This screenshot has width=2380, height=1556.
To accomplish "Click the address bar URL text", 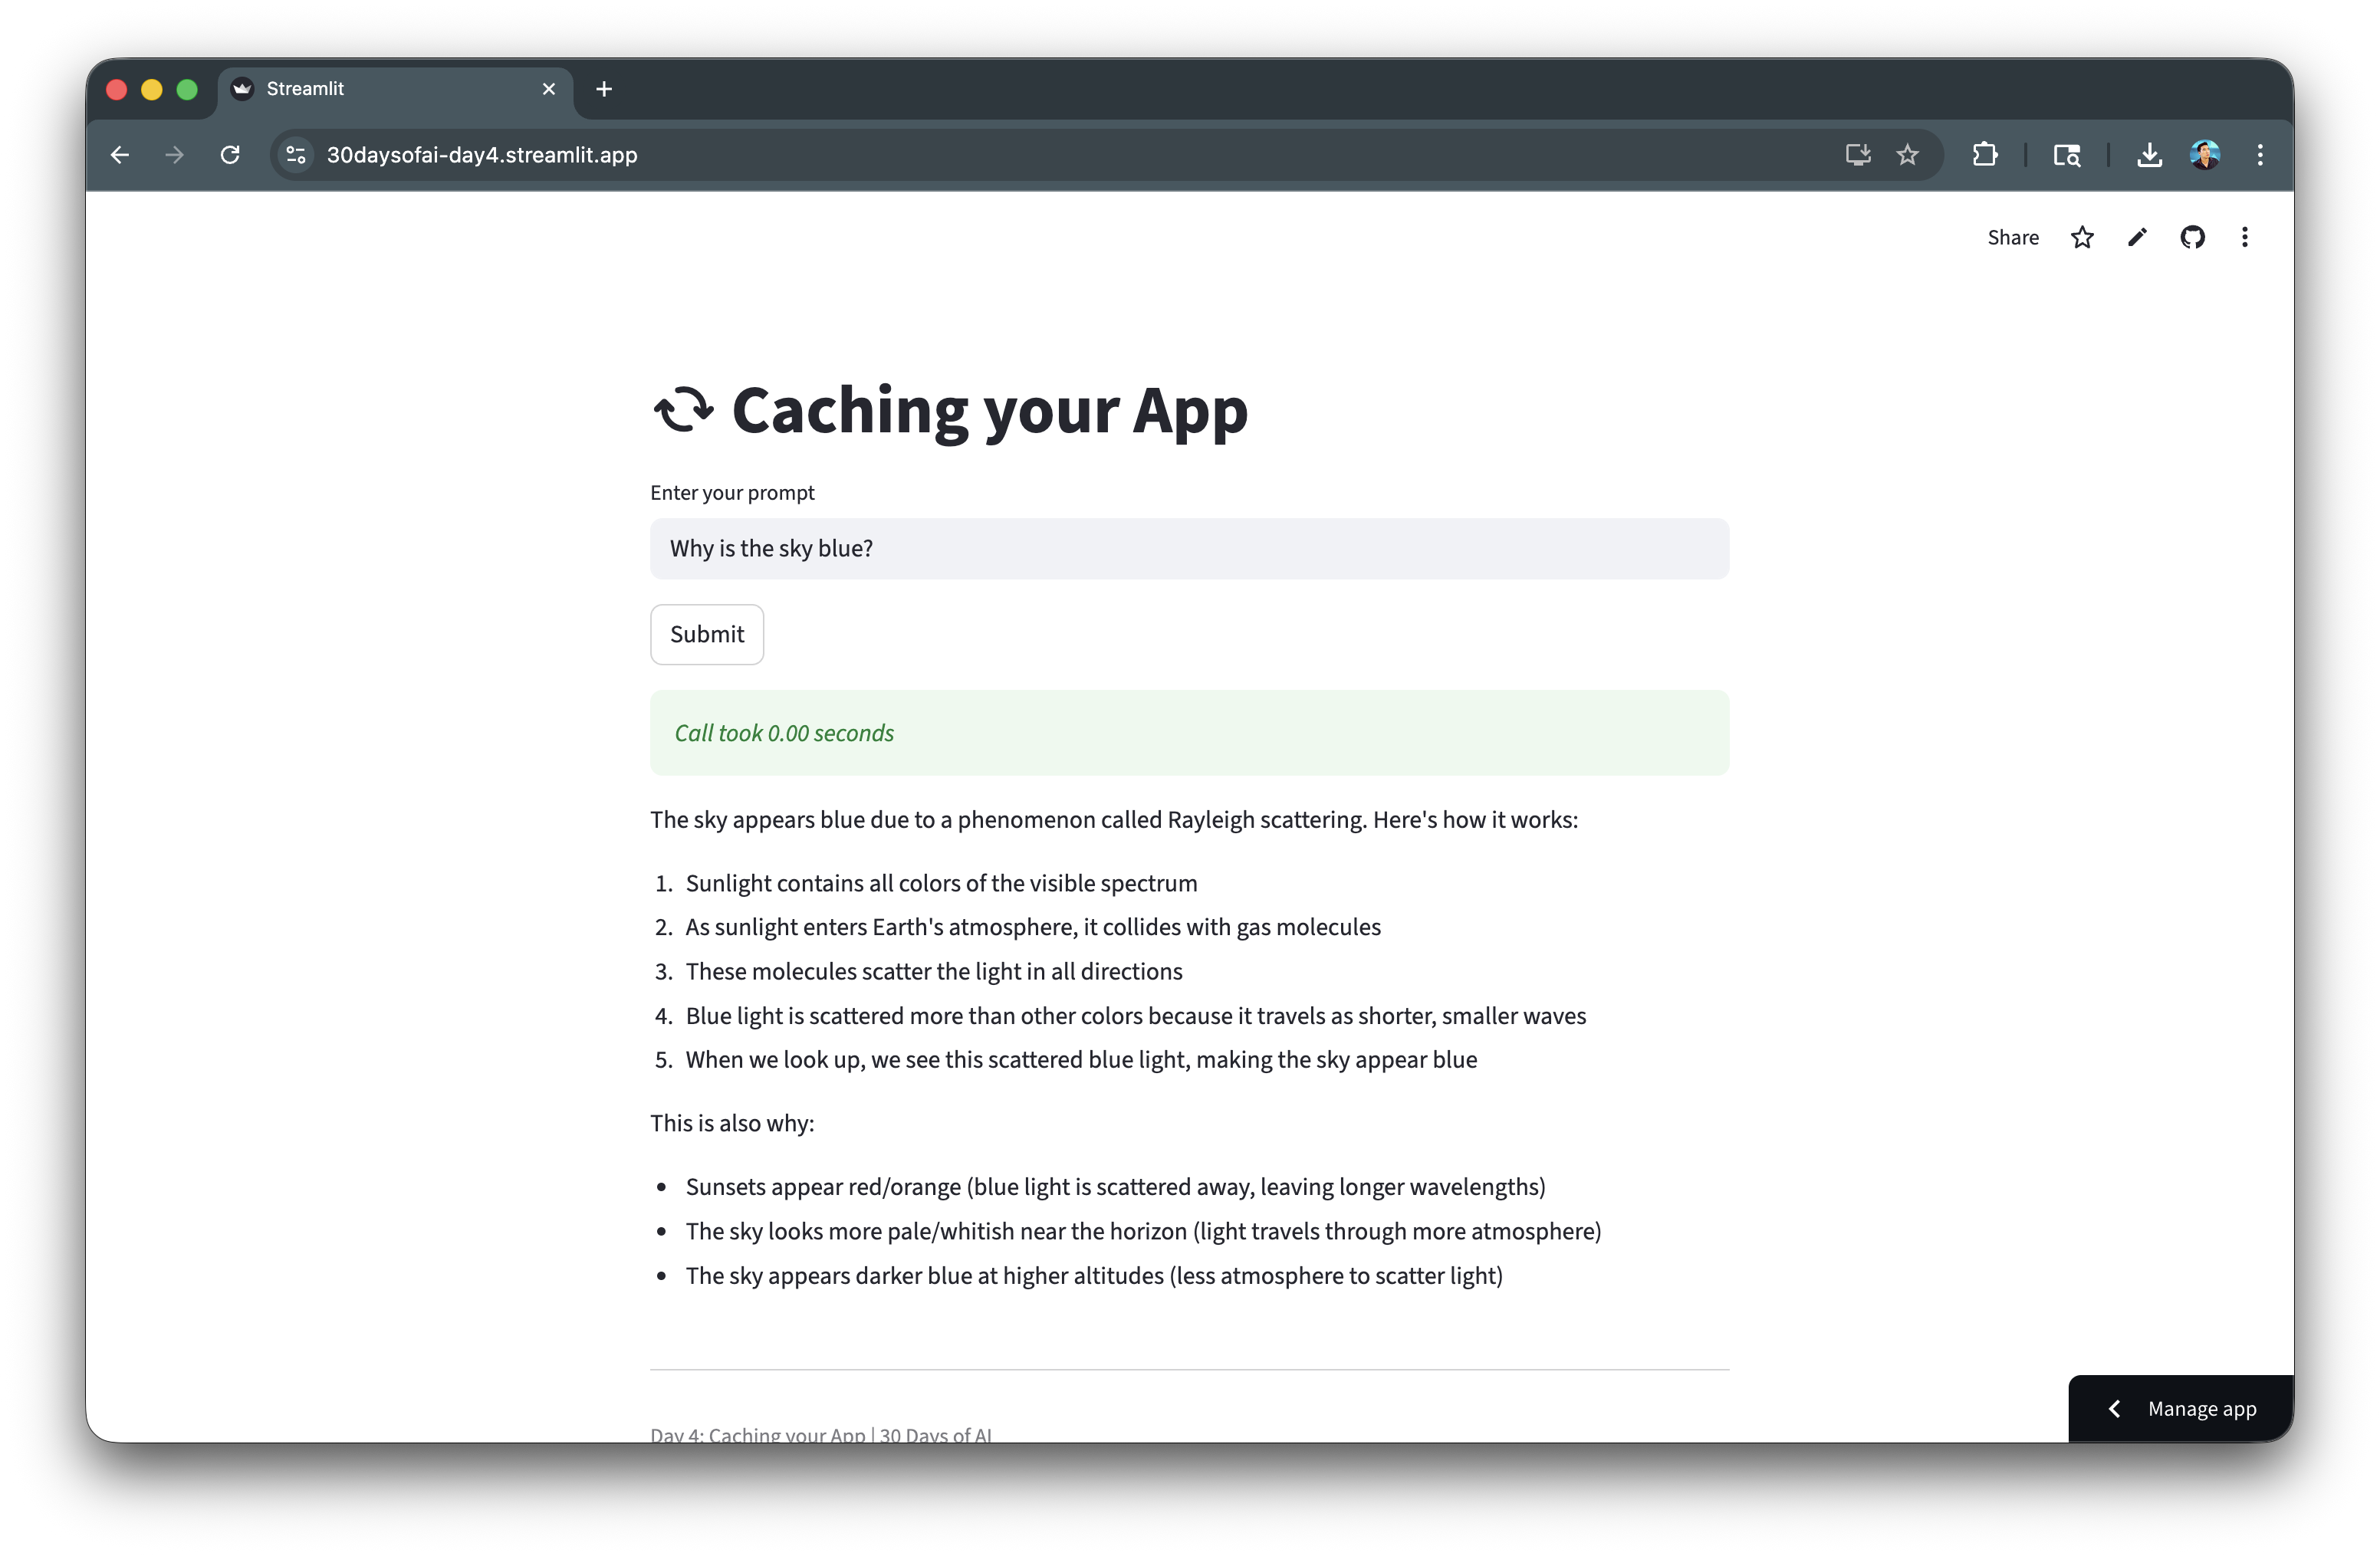I will click(x=482, y=155).
